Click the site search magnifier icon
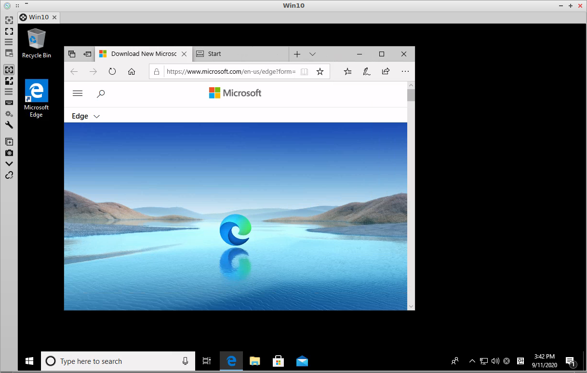The width and height of the screenshot is (587, 373). coord(101,93)
